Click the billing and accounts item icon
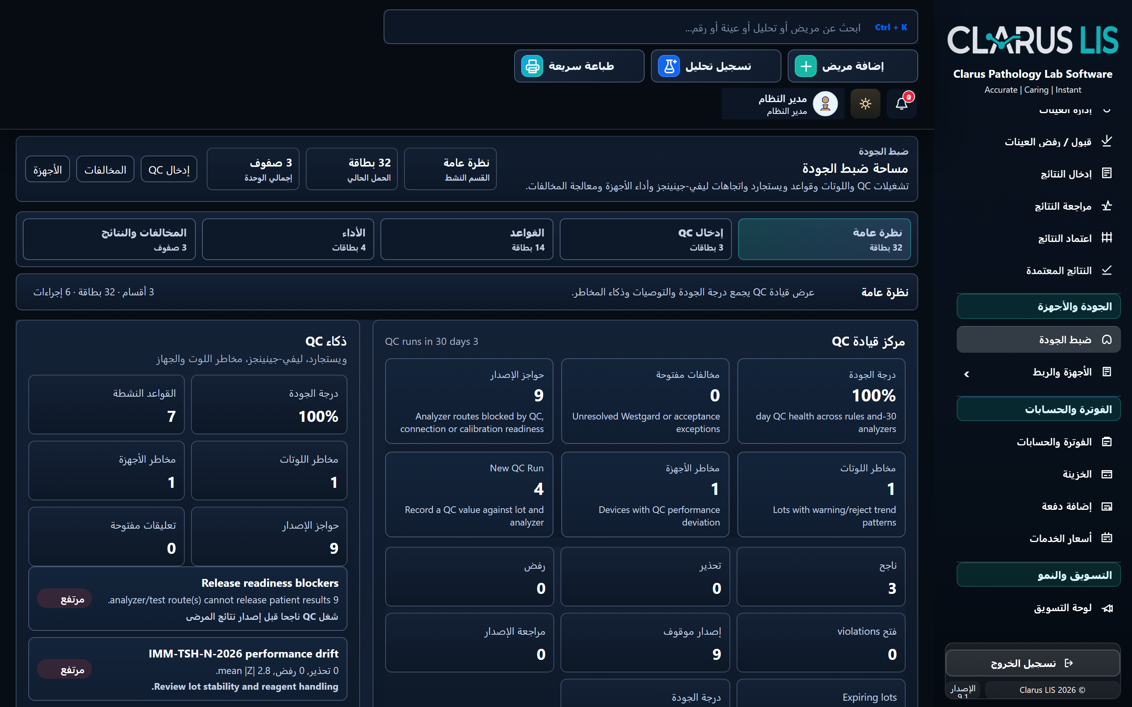 (1106, 442)
